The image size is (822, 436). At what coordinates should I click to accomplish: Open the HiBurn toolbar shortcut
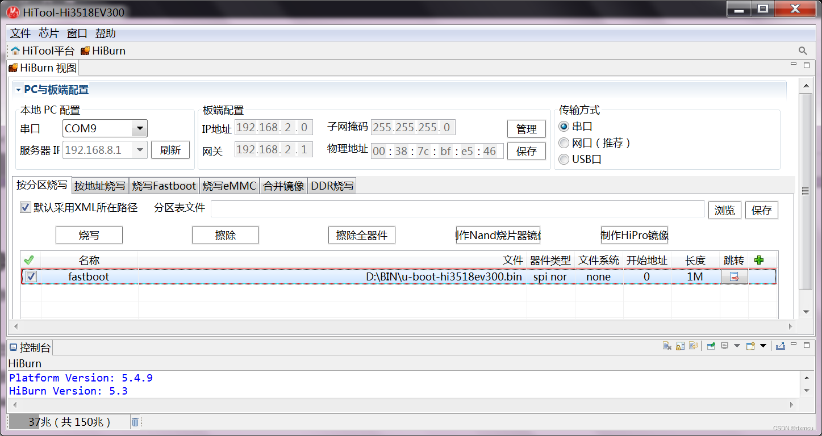point(103,51)
